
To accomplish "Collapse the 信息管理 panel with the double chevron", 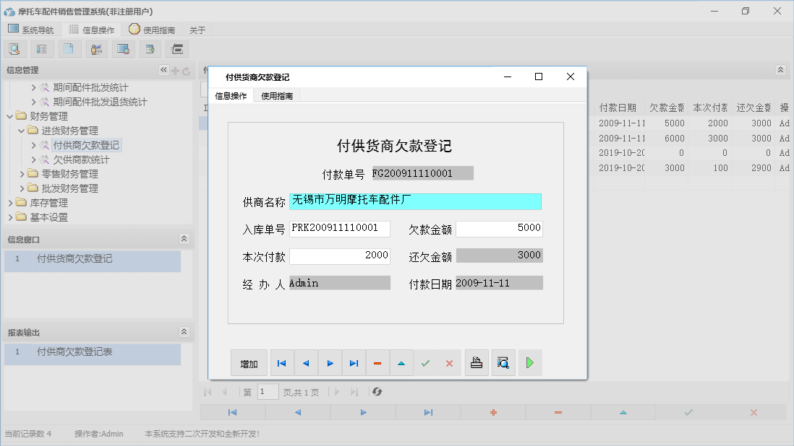I will point(163,70).
